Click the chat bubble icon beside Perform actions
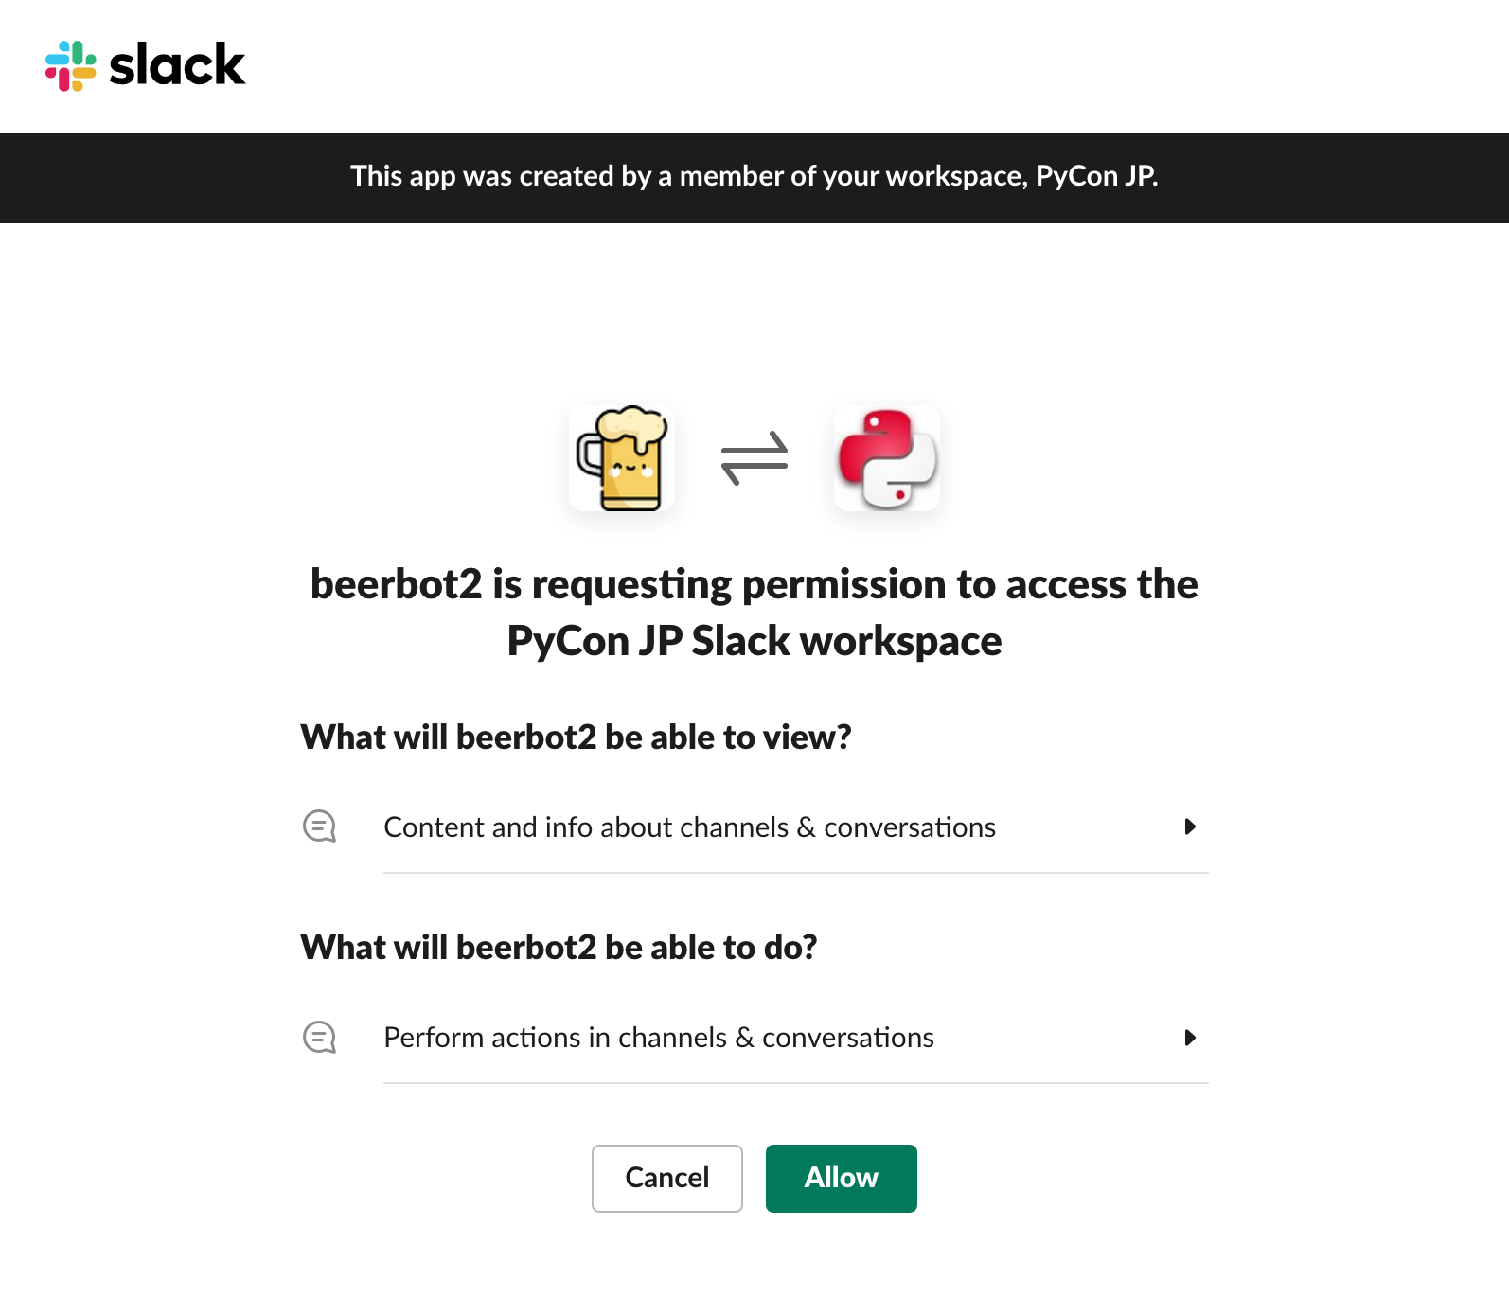The height and width of the screenshot is (1316, 1509). click(x=319, y=1038)
